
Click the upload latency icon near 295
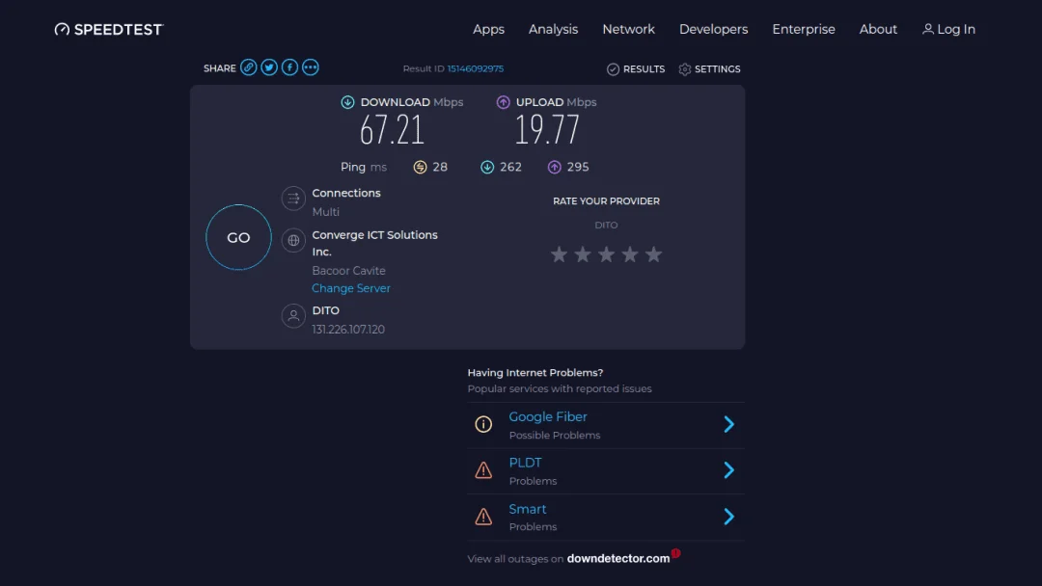coord(554,168)
